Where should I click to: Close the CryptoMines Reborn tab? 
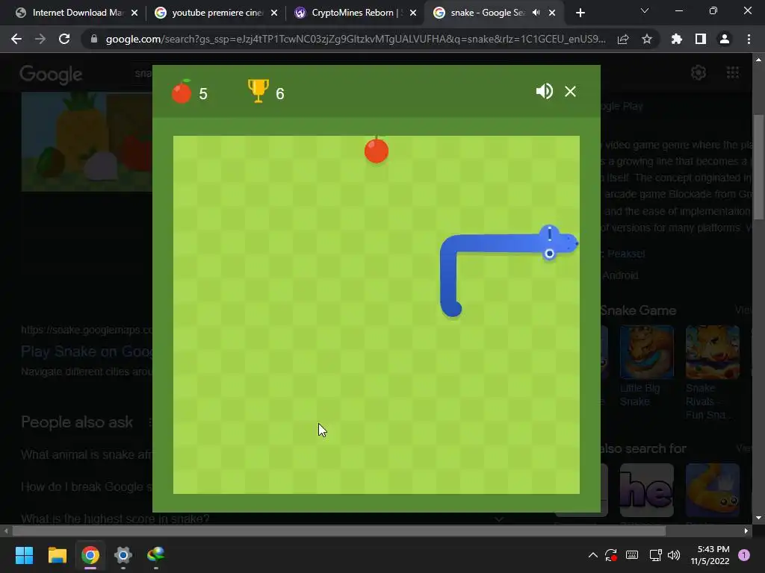coord(413,13)
